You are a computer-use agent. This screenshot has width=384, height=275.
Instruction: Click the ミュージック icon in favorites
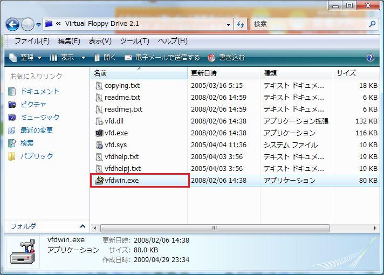[12, 118]
